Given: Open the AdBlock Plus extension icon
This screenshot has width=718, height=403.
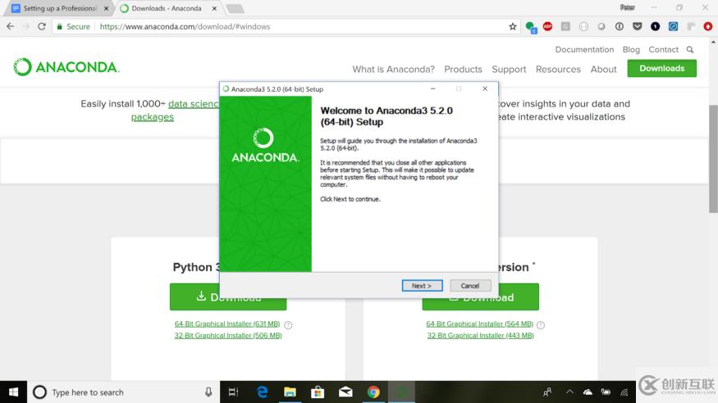Looking at the screenshot, I should coord(547,26).
